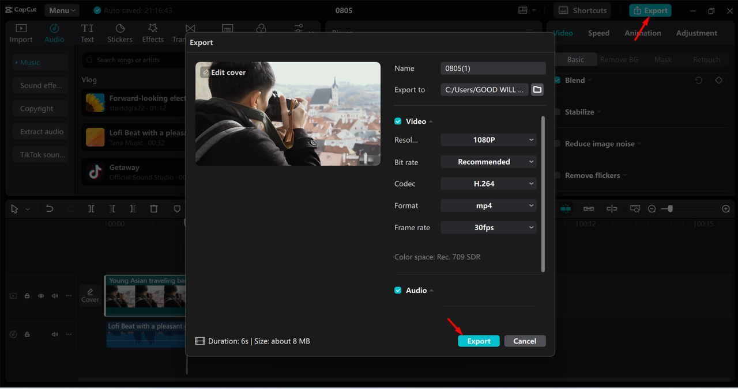The height and width of the screenshot is (389, 738).
Task: Toggle the main track magnet icon
Action: point(566,209)
